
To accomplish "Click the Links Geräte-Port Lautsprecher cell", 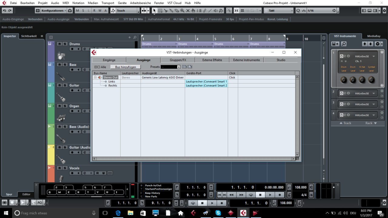I will (x=206, y=81).
